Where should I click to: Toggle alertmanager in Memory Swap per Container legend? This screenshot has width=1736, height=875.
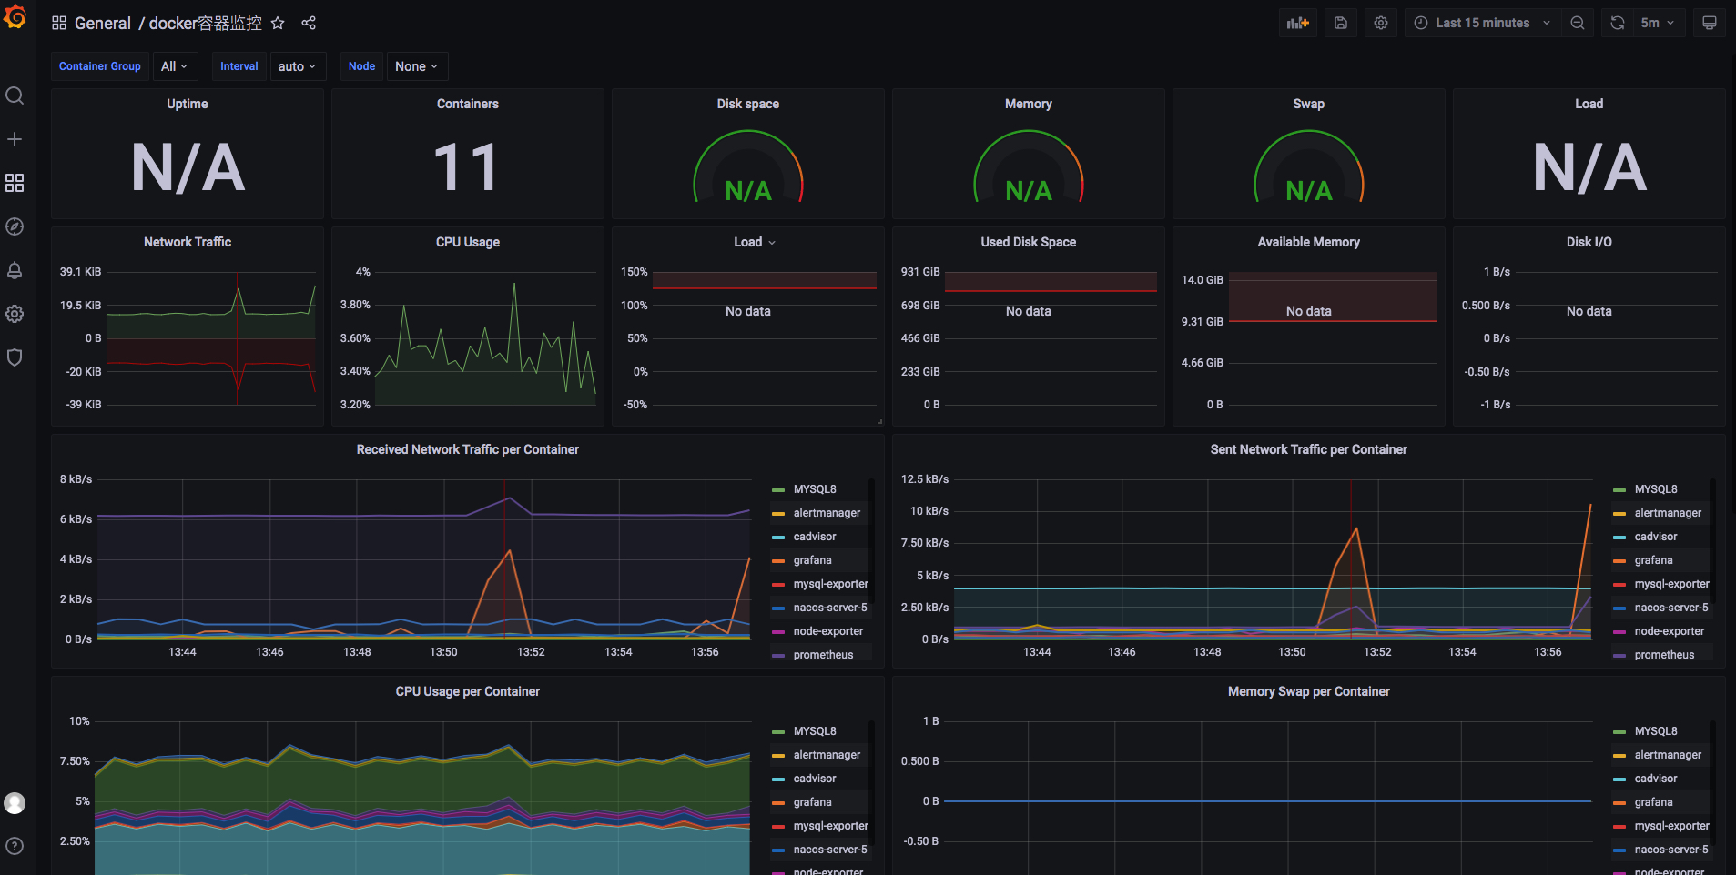click(x=1668, y=755)
